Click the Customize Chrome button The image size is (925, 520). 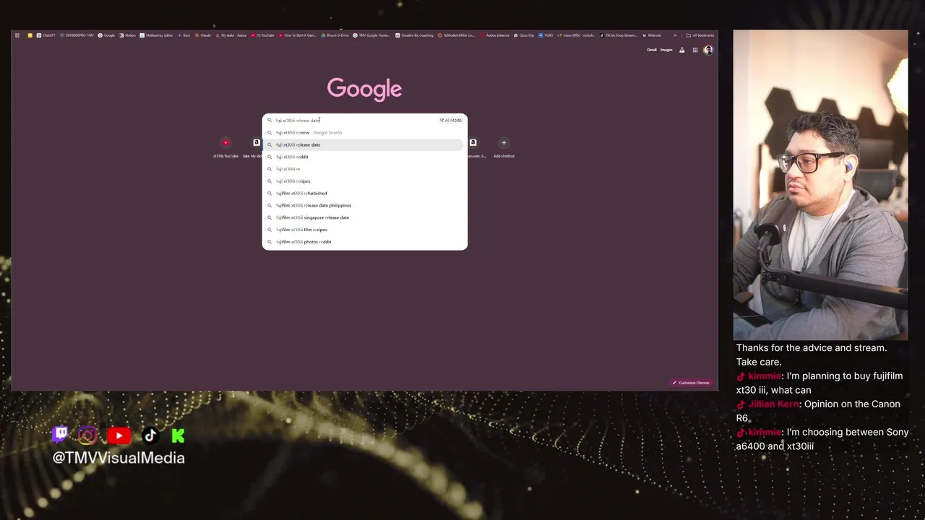[x=692, y=383]
